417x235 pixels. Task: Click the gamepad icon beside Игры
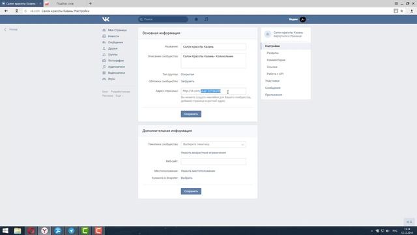pyautogui.click(x=104, y=79)
